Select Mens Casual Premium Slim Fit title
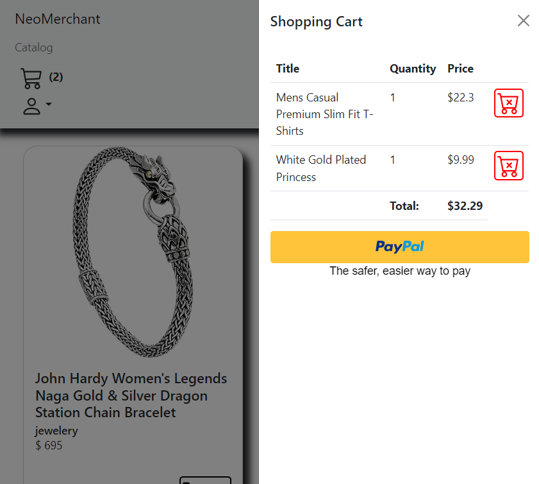The height and width of the screenshot is (484, 539). (x=324, y=114)
